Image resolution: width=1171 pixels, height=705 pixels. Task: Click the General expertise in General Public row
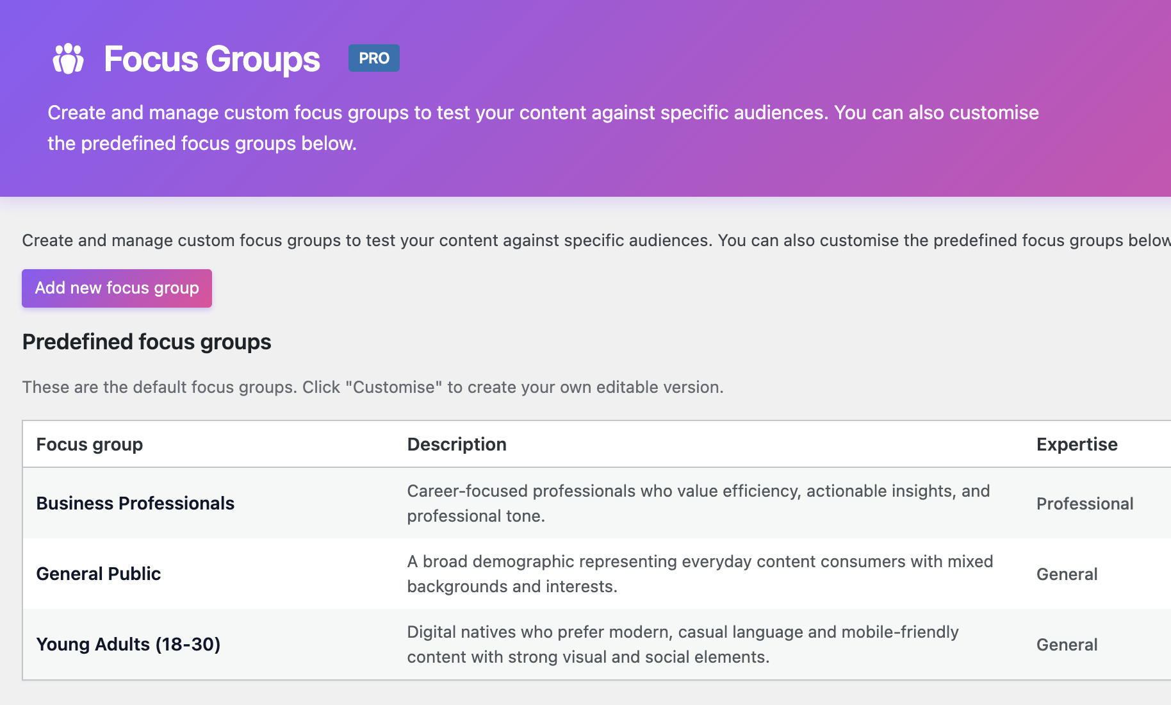pyautogui.click(x=1067, y=574)
